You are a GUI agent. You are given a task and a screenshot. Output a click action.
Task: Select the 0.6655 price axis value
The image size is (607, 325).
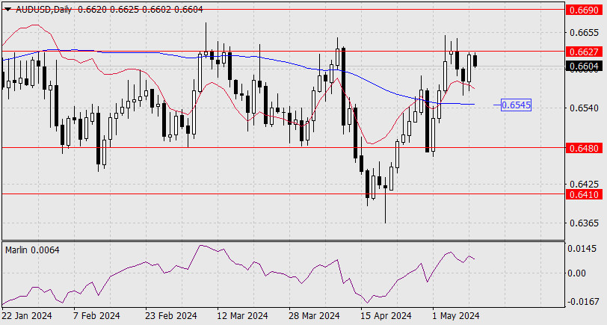[584, 33]
